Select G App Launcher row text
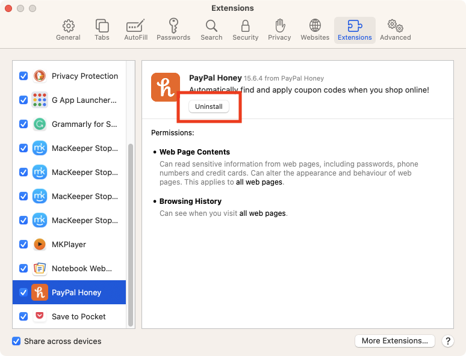Image resolution: width=466 pixels, height=356 pixels. coord(84,100)
